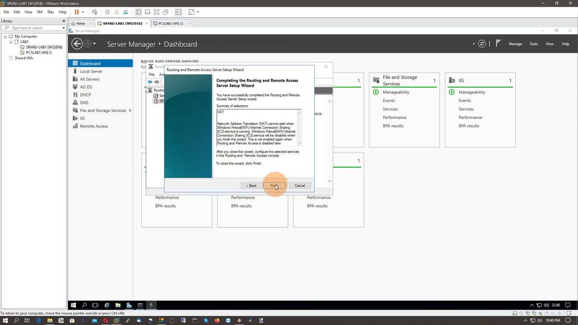The height and width of the screenshot is (325, 578).
Task: Open VMware Tabs menu
Action: 51,12
